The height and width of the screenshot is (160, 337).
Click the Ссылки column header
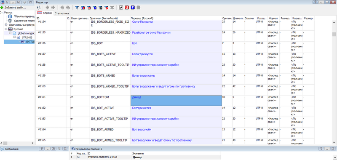[250, 19]
